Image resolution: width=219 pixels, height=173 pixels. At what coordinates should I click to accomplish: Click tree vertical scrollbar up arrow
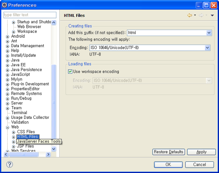tap(54, 22)
